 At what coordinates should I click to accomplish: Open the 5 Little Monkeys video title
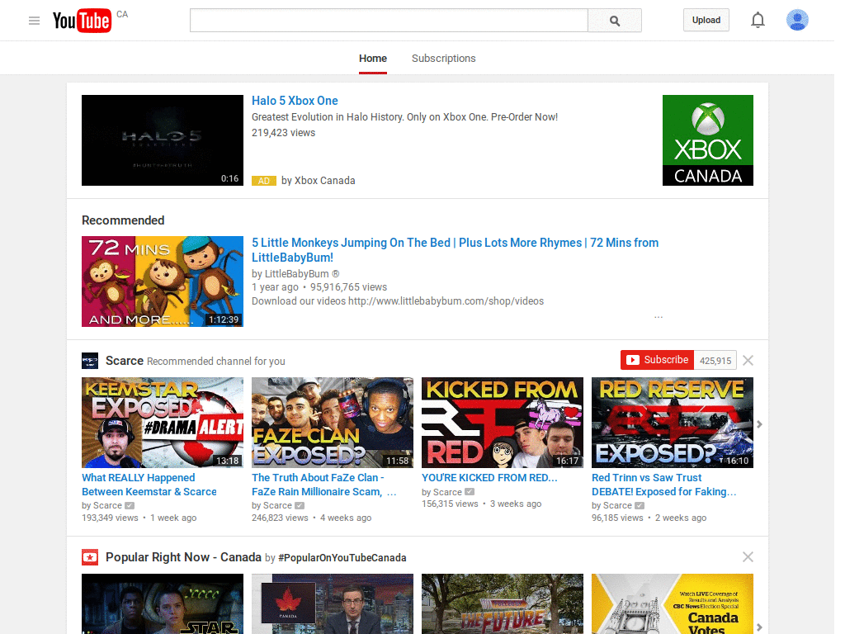coord(455,250)
